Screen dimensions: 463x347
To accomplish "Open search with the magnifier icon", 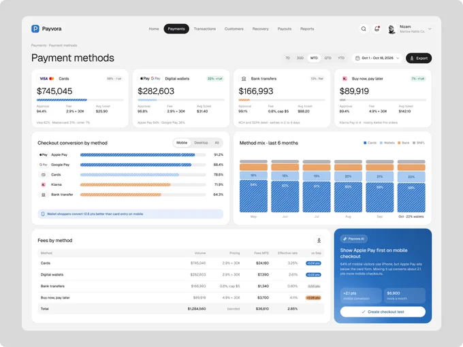I will pos(364,29).
